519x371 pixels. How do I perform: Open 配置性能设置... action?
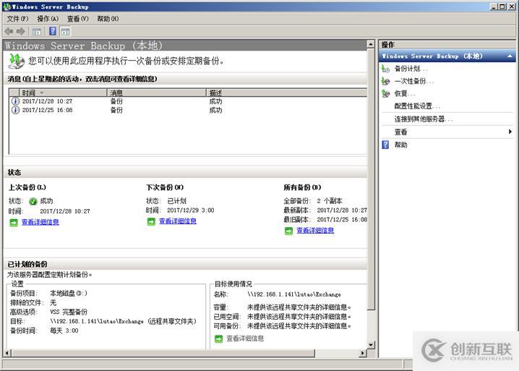(417, 106)
